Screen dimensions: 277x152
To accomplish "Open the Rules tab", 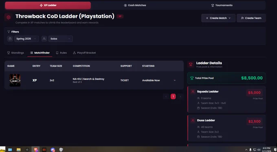I will pos(61,53).
